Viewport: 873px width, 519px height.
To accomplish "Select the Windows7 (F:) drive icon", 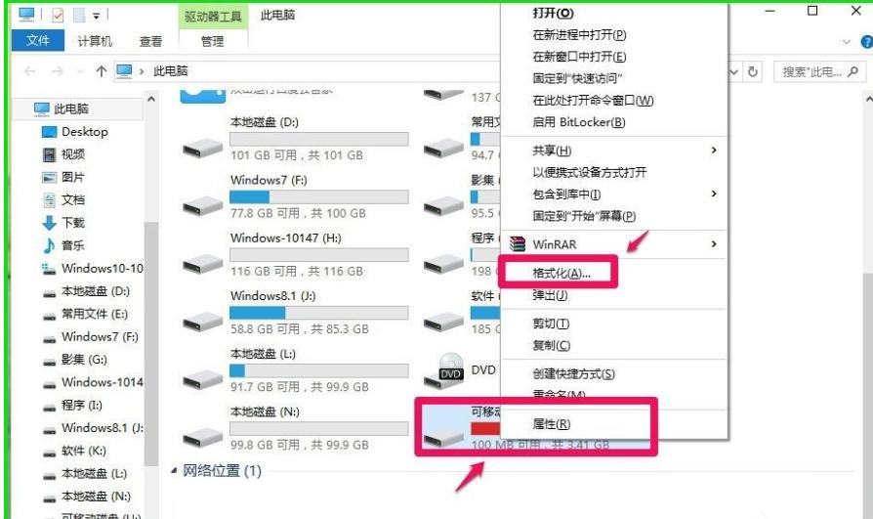I will [203, 206].
